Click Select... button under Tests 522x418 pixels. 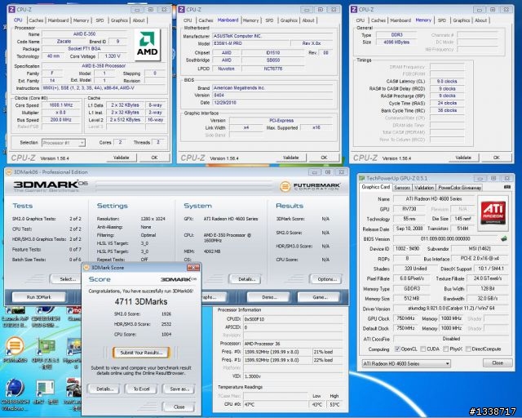[x=68, y=279]
